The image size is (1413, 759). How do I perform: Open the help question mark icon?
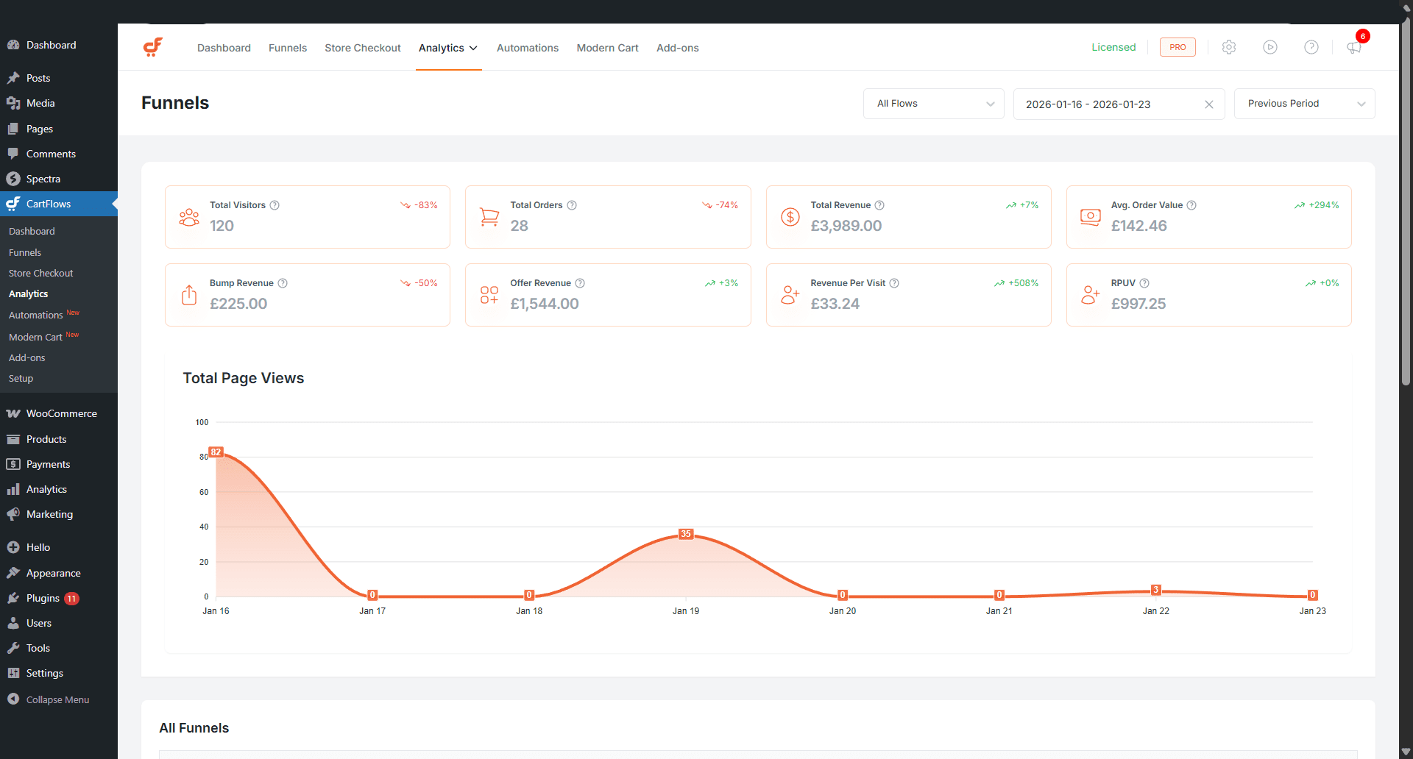[x=1311, y=47]
